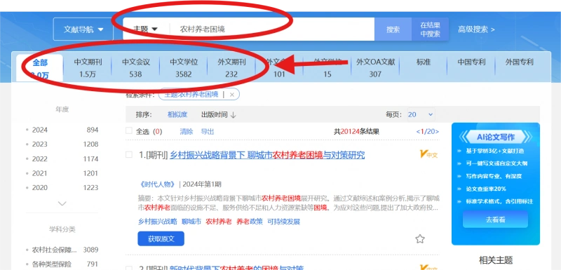Click the 清除 link
The image size is (561, 270).
click(186, 132)
